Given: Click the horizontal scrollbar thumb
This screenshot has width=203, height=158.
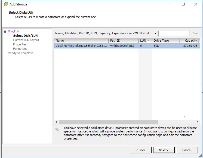Looking at the screenshot, I should pyautogui.click(x=108, y=122).
